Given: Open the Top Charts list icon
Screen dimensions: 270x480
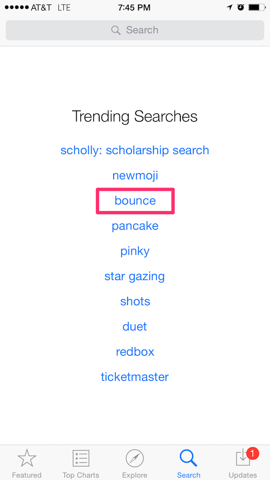Looking at the screenshot, I should (x=81, y=458).
